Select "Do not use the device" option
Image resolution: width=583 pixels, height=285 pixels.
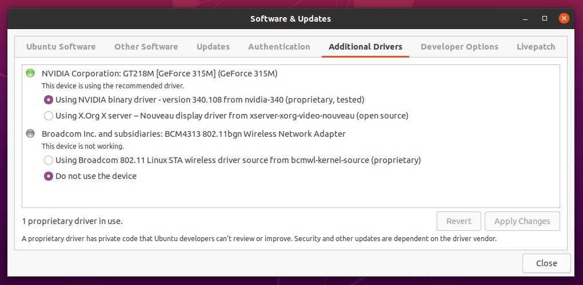pyautogui.click(x=49, y=176)
